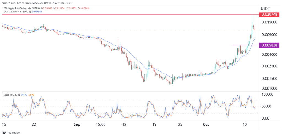The width and height of the screenshot is (282, 136).
Task: Click the Sep label on time axis
Action: pyautogui.click(x=77, y=124)
